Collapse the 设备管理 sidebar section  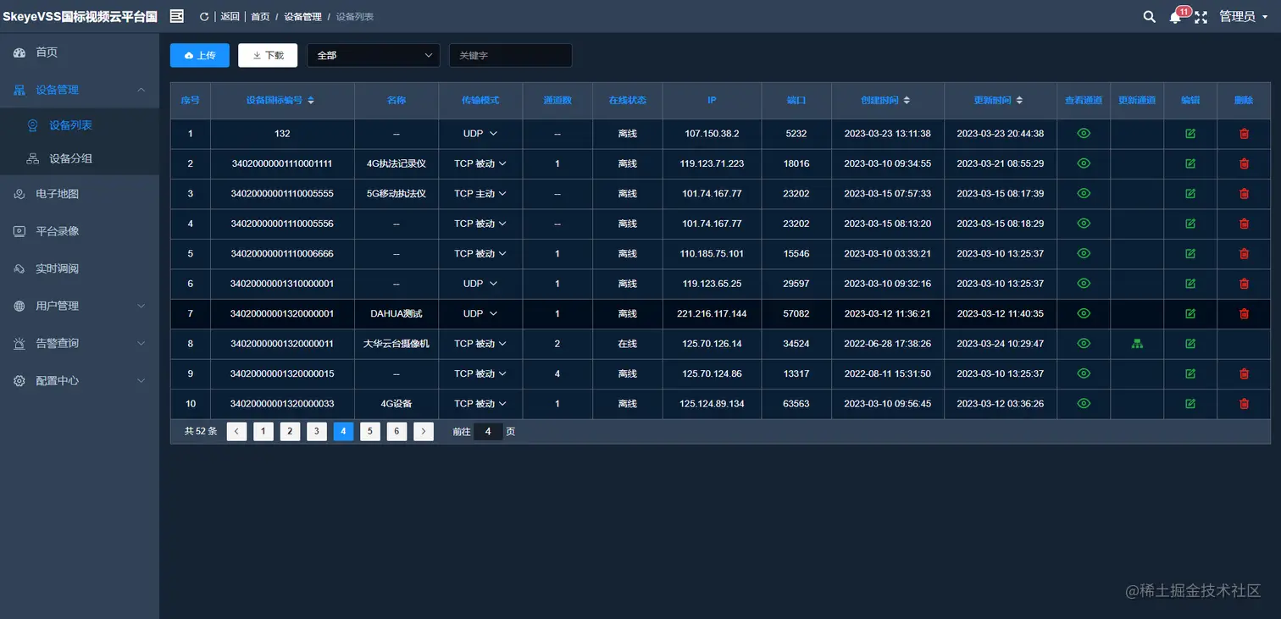[x=80, y=90]
